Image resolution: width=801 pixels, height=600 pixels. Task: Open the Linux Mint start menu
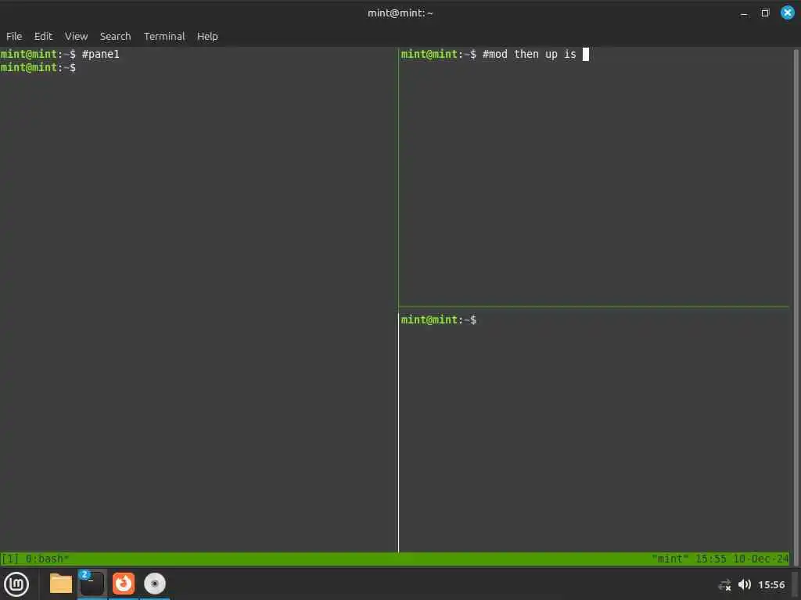tap(16, 584)
